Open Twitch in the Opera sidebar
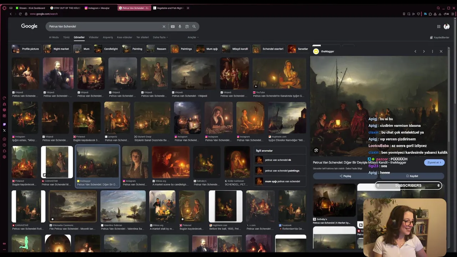The image size is (457, 257). click(4, 124)
